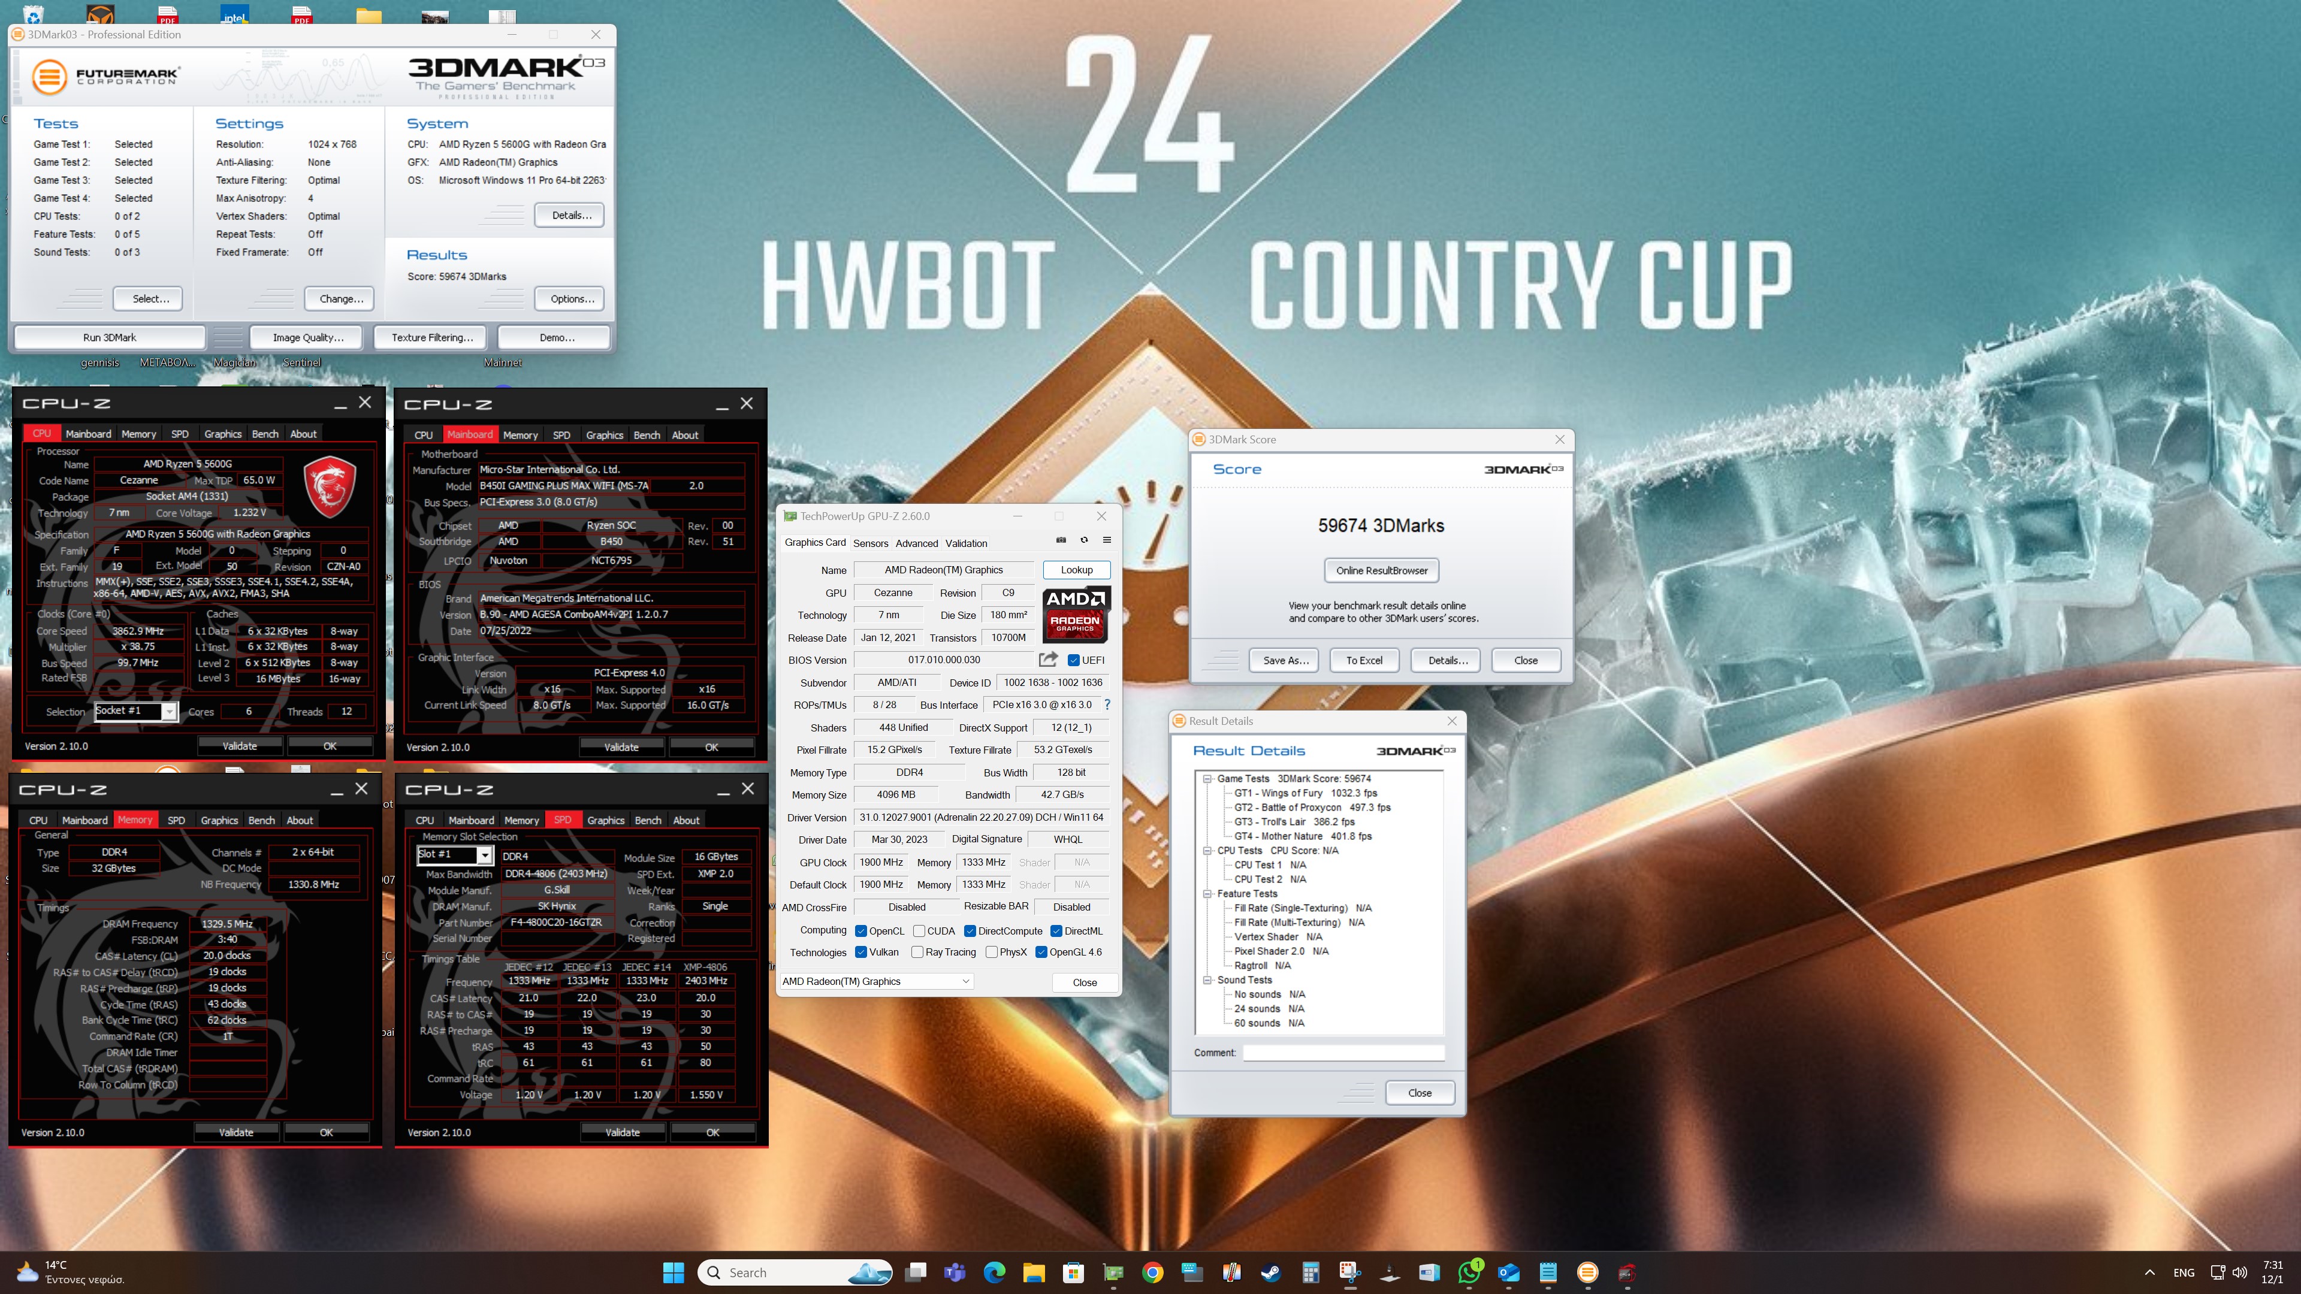The image size is (2301, 1294).
Task: Open Steam from the taskbar
Action: [1270, 1272]
